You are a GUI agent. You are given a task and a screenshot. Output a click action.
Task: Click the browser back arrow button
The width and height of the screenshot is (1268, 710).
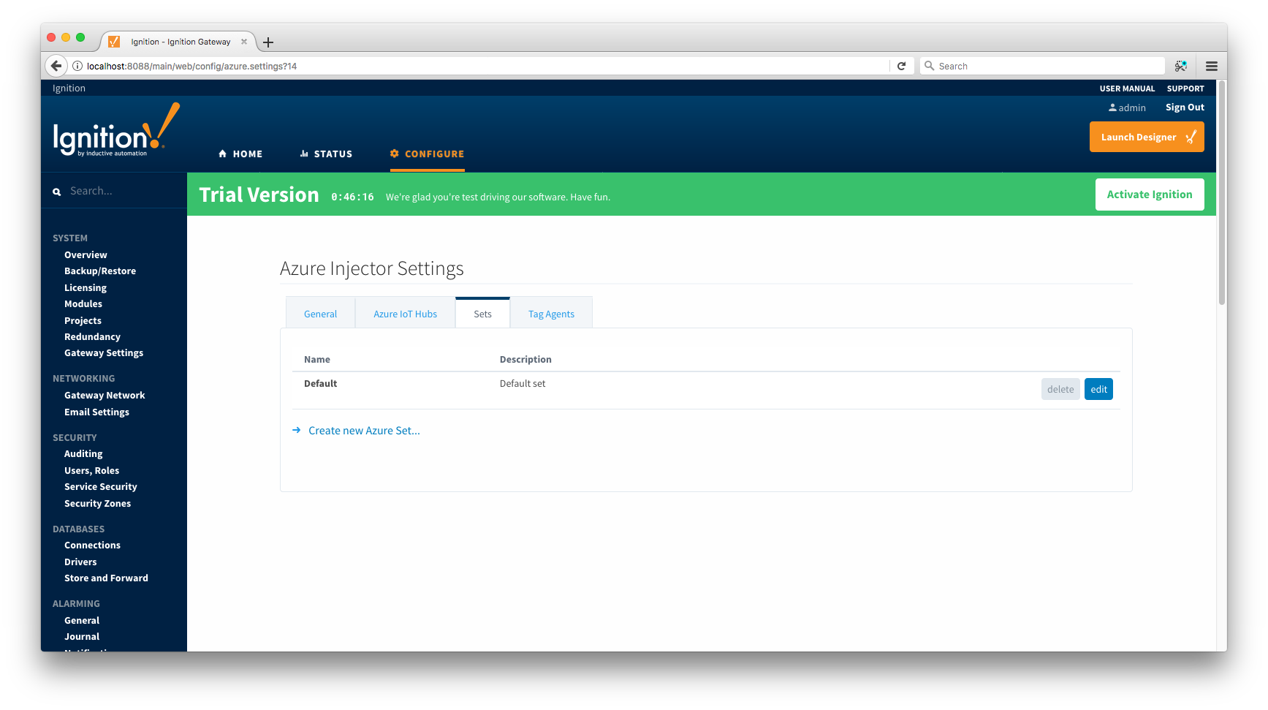56,66
